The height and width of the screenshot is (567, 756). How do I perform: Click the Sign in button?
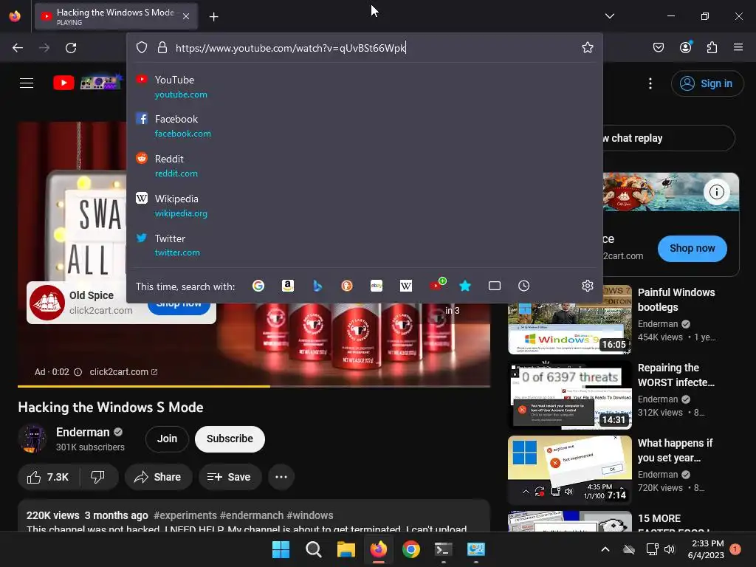tap(707, 83)
